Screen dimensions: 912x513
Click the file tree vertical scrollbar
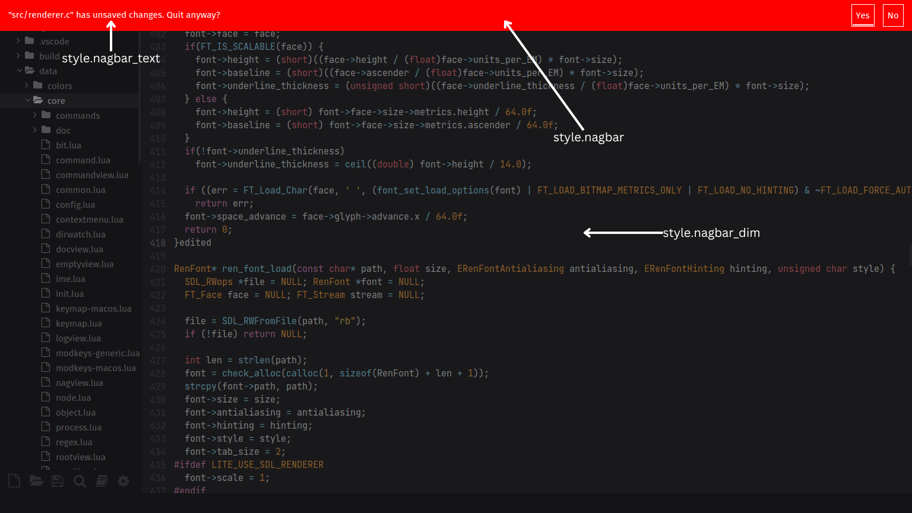pos(140,98)
